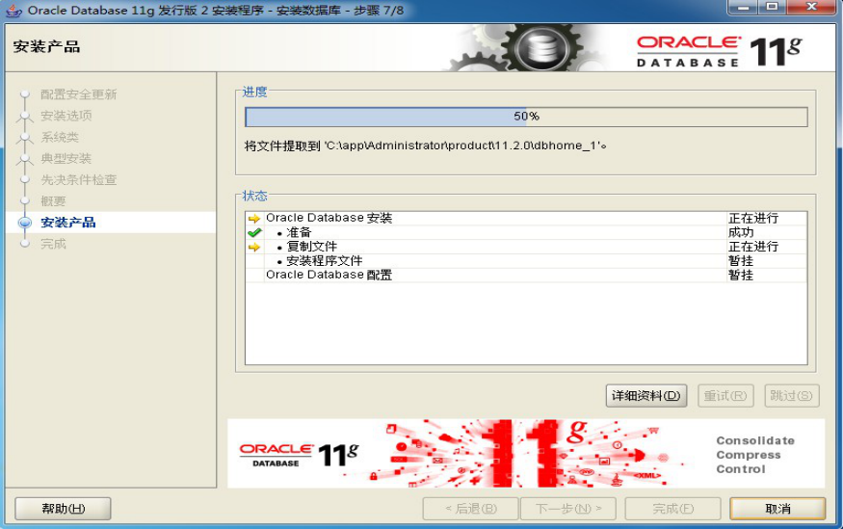This screenshot has width=843, height=529.
Task: Click the 暂挂 status for 安装程序文件
Action: point(741,261)
